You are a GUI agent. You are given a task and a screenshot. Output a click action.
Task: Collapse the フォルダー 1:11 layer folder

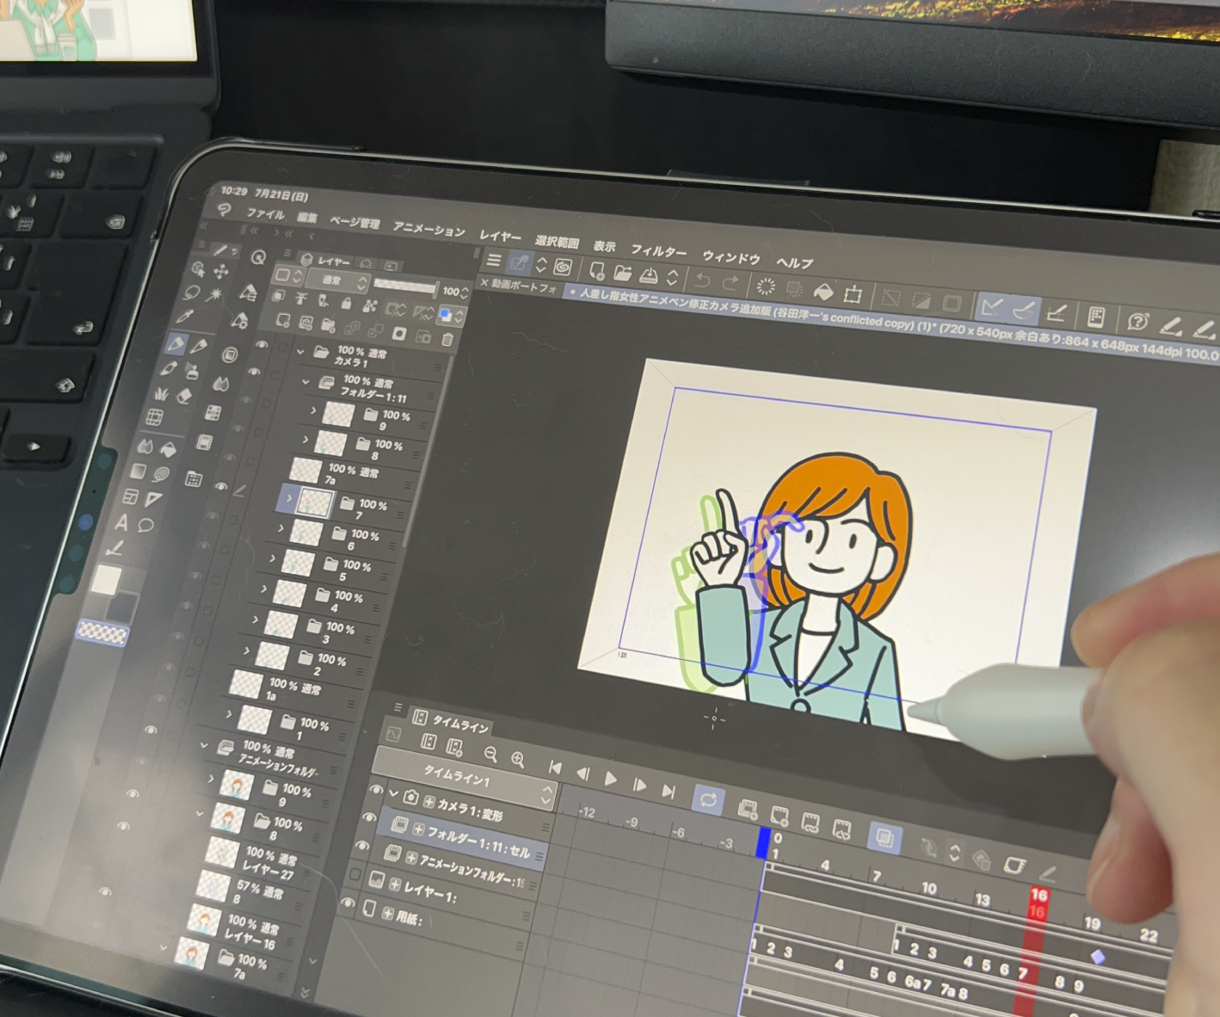(305, 380)
